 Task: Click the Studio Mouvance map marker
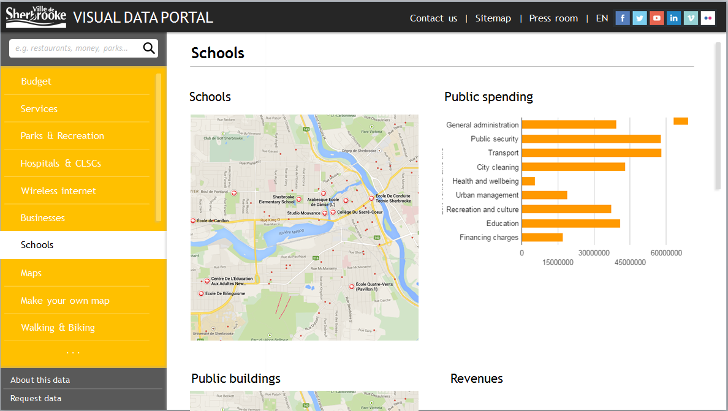pos(325,213)
